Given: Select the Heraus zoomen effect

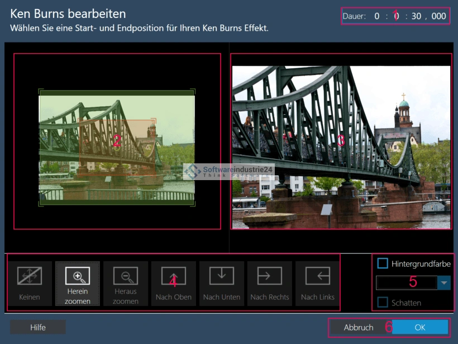Looking at the screenshot, I should pyautogui.click(x=126, y=283).
